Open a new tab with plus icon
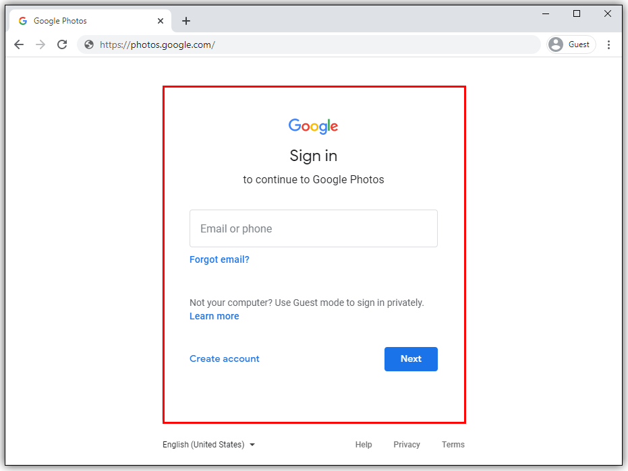This screenshot has width=628, height=471. (x=186, y=21)
